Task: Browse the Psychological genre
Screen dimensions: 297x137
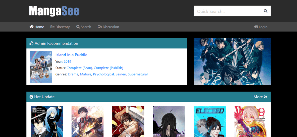Action: 104,74
